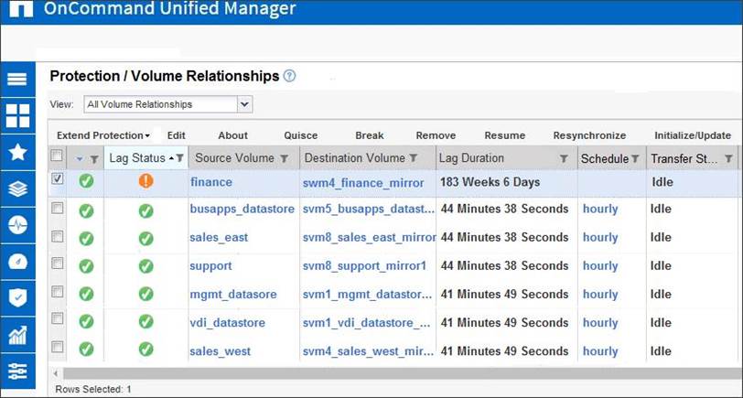743x398 pixels.
Task: Open the performance gauge sidebar icon
Action: coord(17,262)
